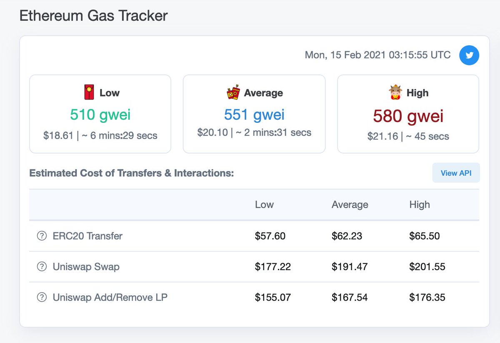Click the $191.47 Uniswap Swap average cost
Image resolution: width=500 pixels, height=343 pixels.
(350, 266)
